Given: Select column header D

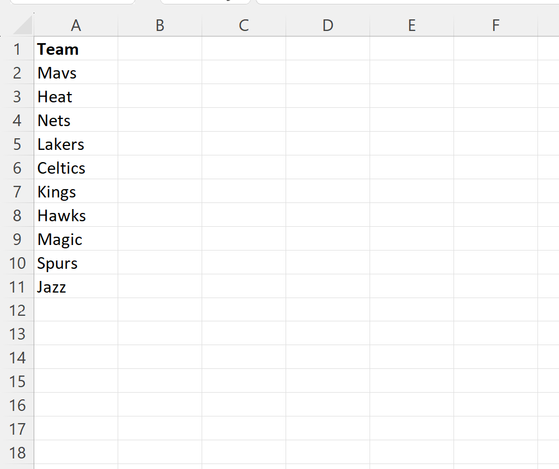Looking at the screenshot, I should point(328,25).
